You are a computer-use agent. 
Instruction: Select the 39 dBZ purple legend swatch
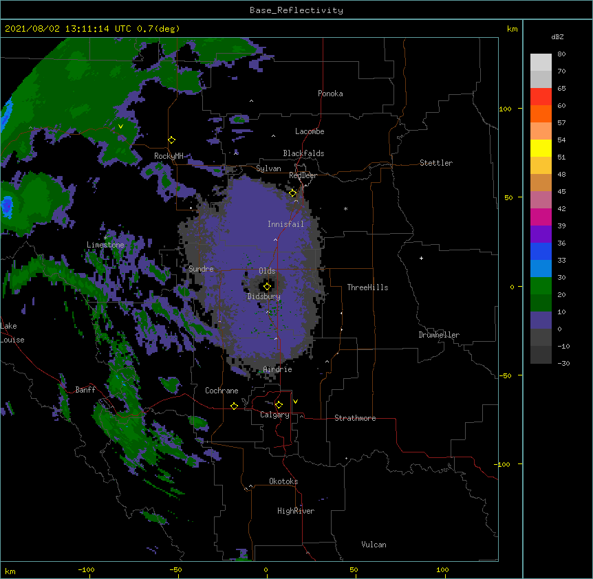[541, 234]
